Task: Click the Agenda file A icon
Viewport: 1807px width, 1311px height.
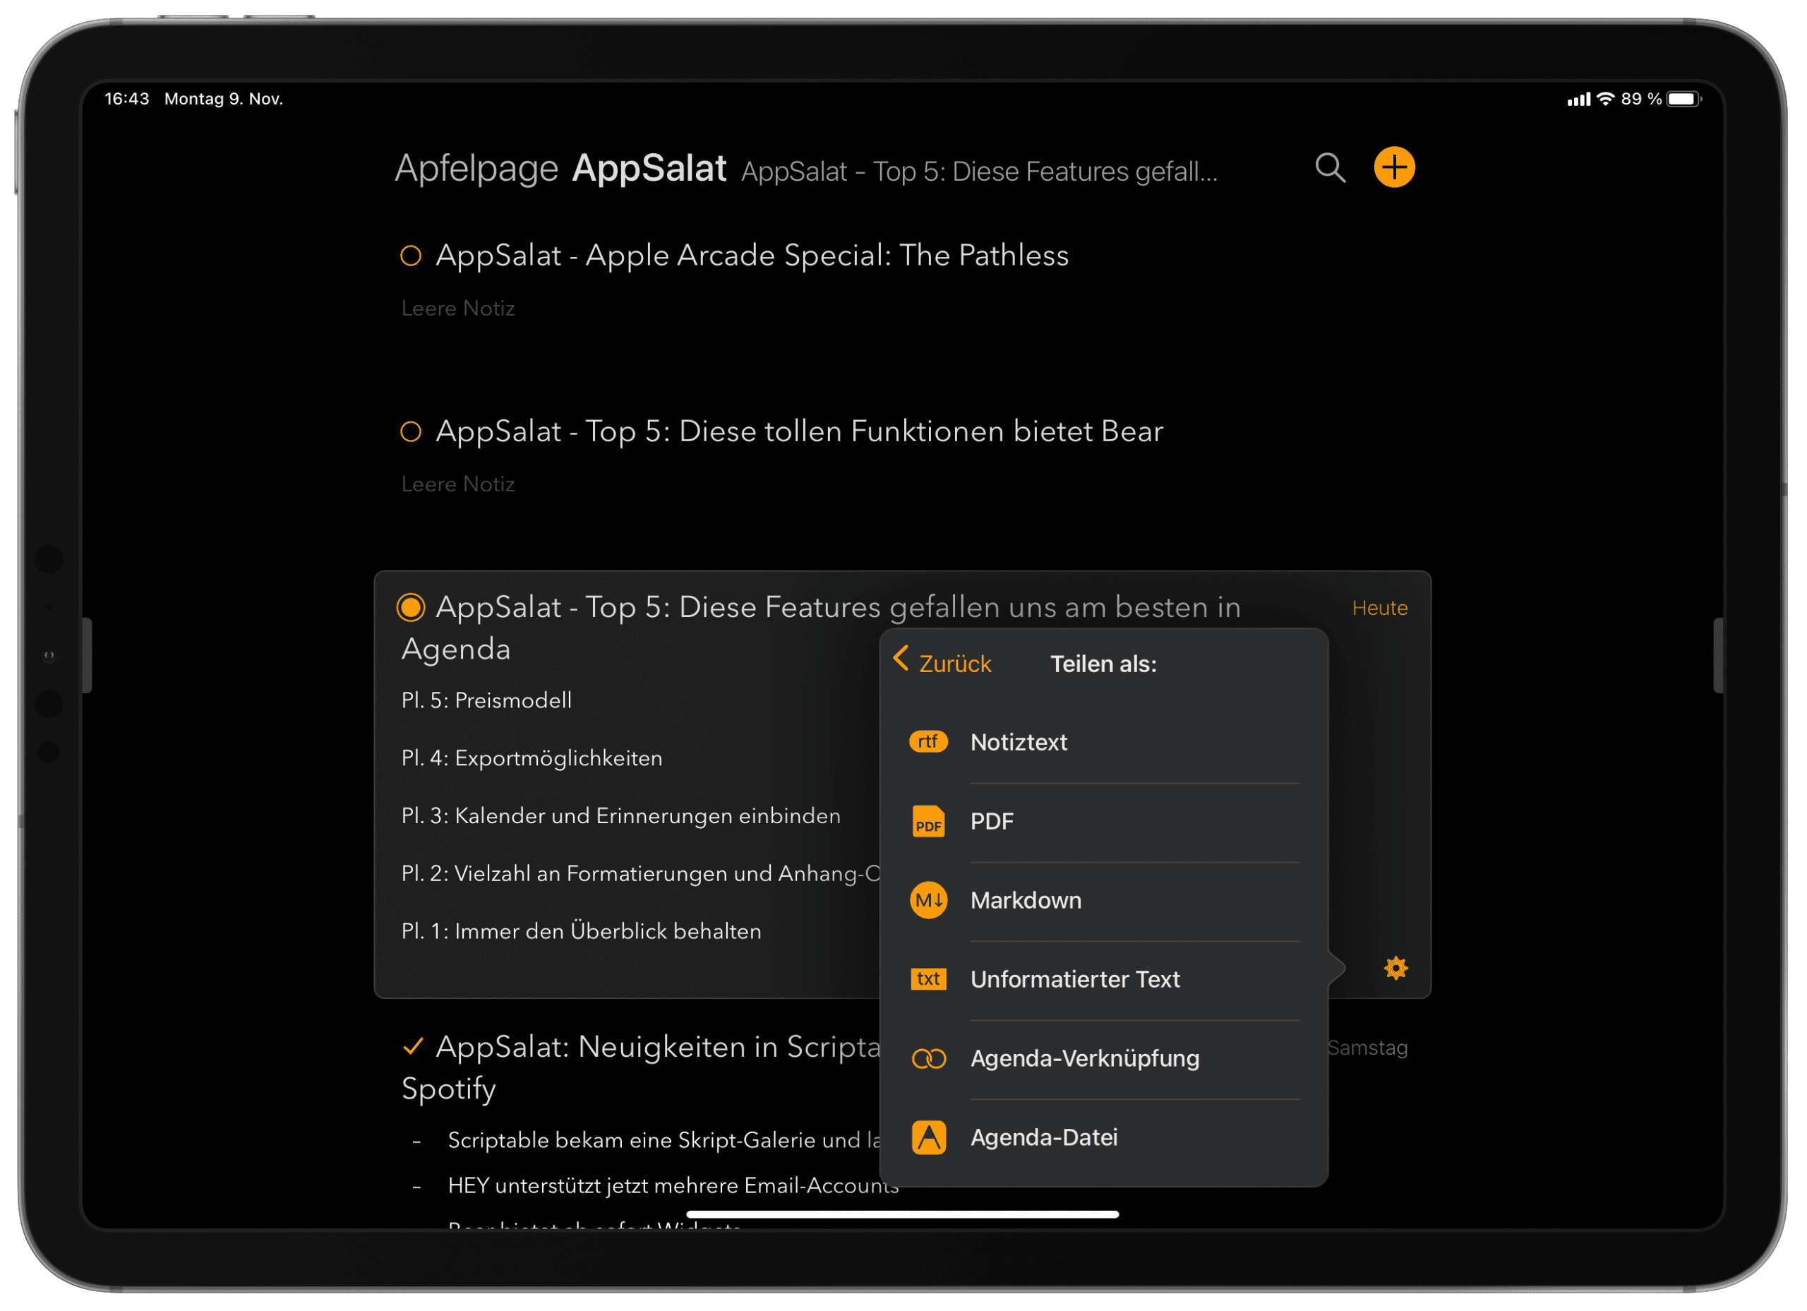Action: coord(928,1137)
